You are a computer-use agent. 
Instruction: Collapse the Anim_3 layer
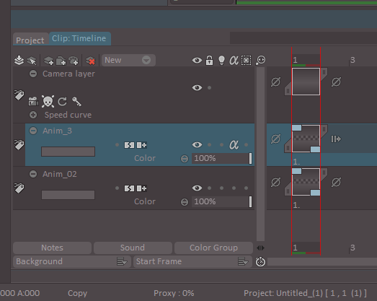pos(33,131)
